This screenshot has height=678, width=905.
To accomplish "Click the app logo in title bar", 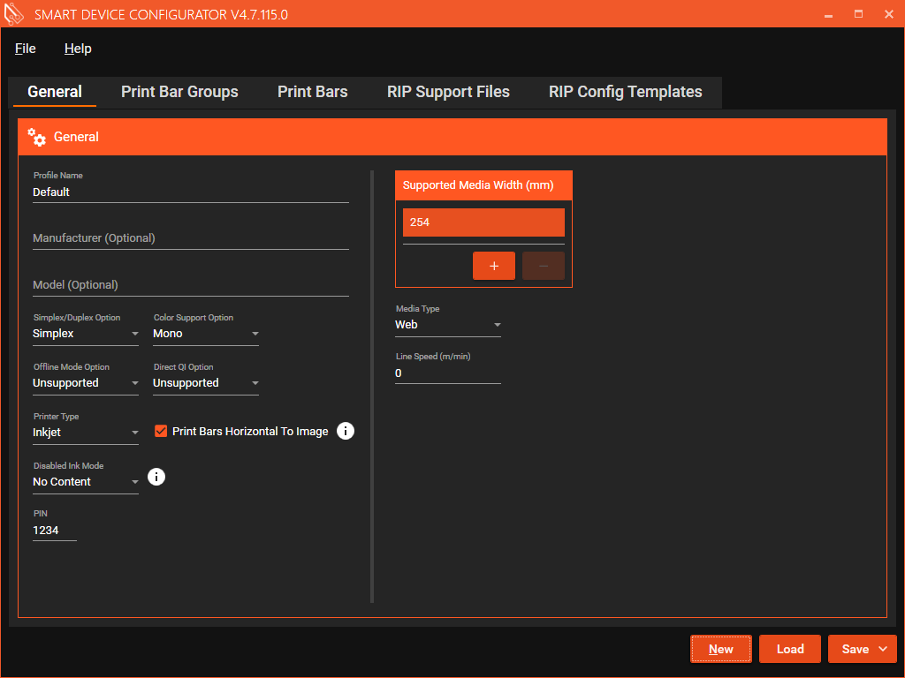I will click(14, 14).
